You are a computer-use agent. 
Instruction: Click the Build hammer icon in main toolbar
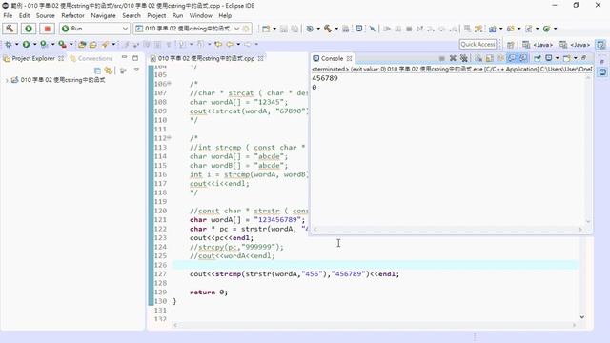[x=328, y=29]
